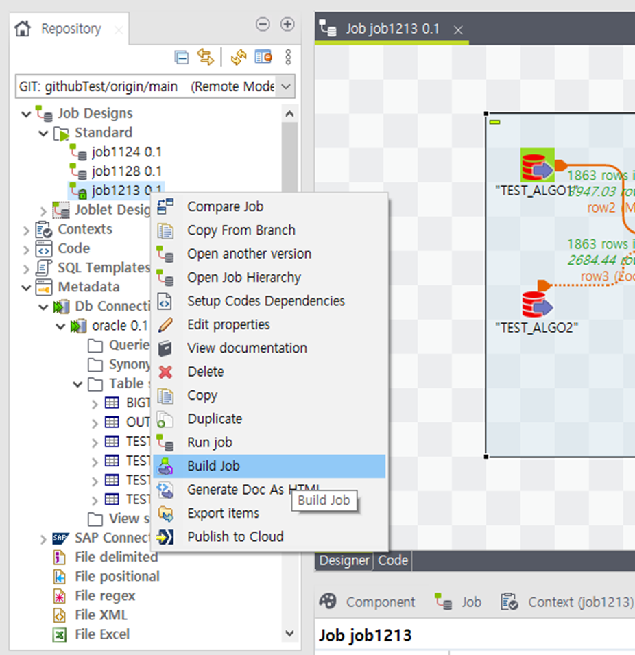Click the File XML metadata icon
Screen dimensions: 635x655
(x=60, y=615)
